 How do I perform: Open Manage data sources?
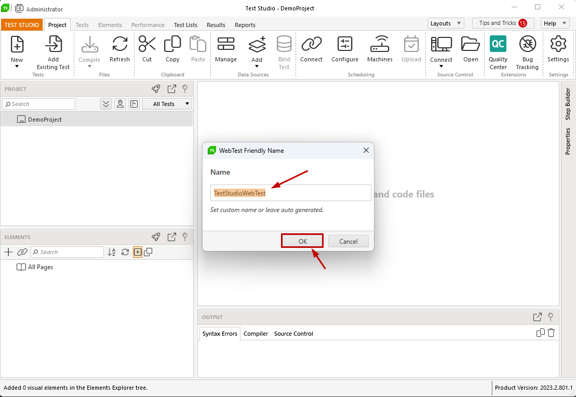226,44
